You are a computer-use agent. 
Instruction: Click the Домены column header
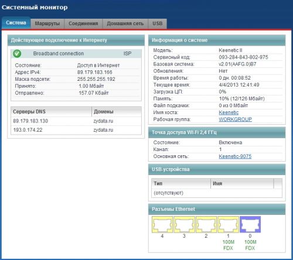pos(117,112)
